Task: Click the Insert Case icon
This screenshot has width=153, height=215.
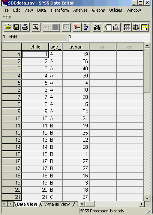Action: click(108, 27)
